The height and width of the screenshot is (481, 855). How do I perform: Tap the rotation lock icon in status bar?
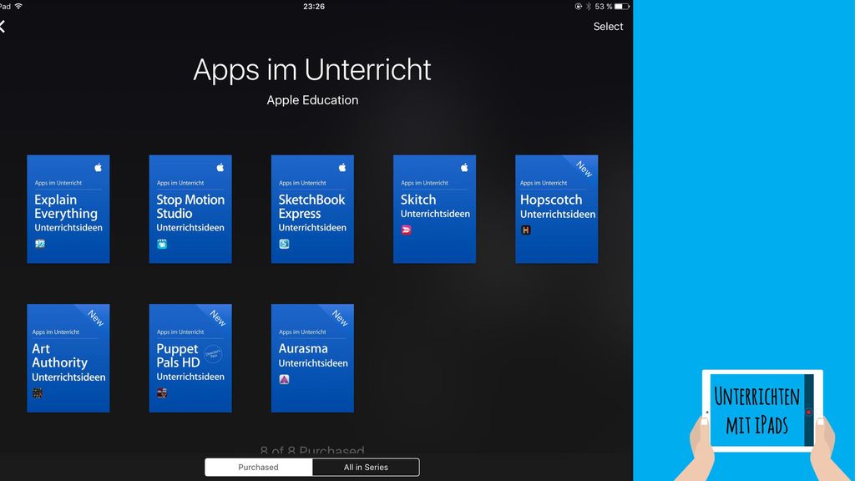point(578,7)
